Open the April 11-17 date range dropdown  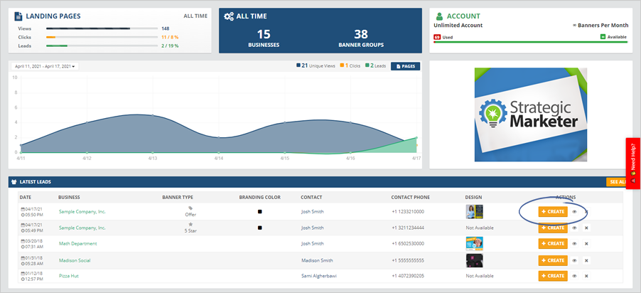(45, 67)
